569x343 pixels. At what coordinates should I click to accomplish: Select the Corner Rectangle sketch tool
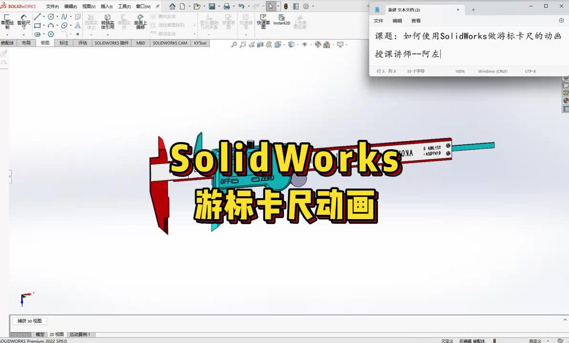[37, 25]
